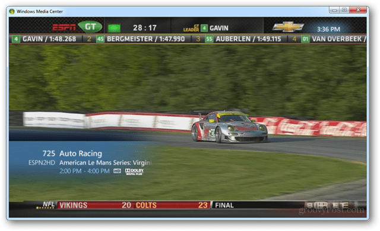Minimize the Windows Media Center window
This screenshot has height=231, width=380.
point(334,10)
